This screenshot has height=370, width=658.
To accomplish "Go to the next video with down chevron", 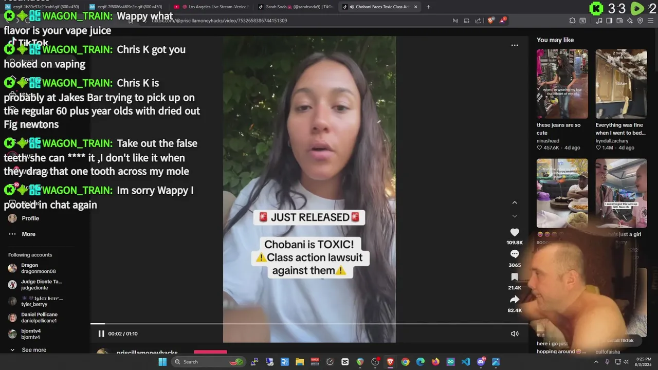I will tap(515, 216).
